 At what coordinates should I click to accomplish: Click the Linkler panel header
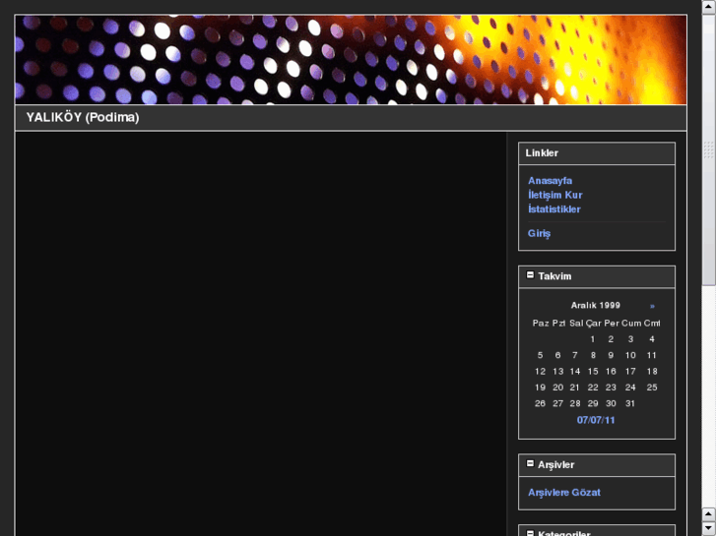click(597, 153)
